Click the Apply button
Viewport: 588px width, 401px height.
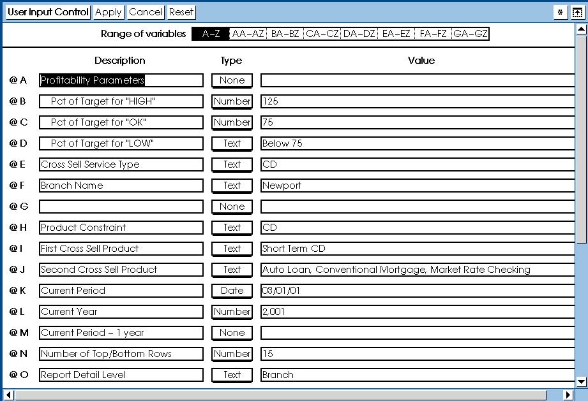click(x=108, y=12)
